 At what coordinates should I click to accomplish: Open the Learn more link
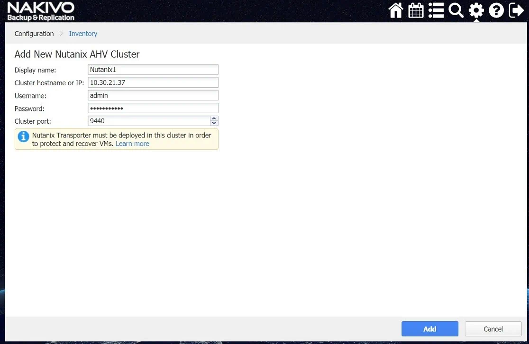coord(132,144)
